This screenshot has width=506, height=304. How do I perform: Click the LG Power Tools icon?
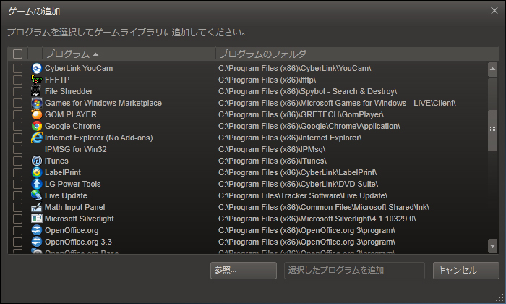[x=36, y=184]
